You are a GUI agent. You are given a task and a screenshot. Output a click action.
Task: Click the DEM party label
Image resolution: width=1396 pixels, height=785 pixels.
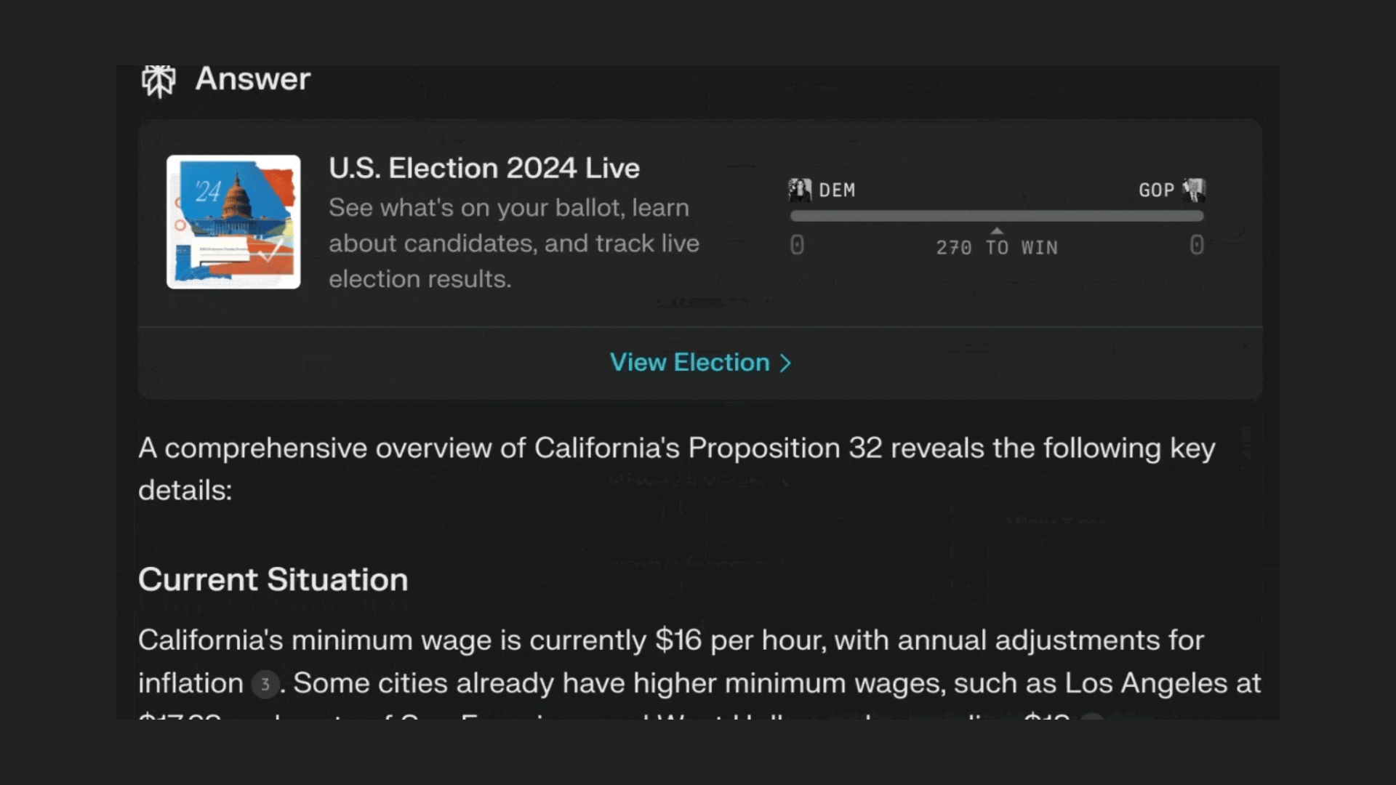pyautogui.click(x=837, y=190)
